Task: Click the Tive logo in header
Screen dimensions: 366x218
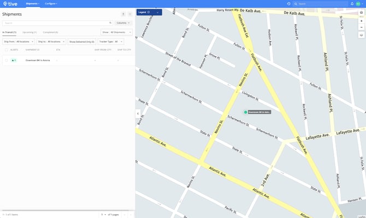Action: (x=10, y=4)
